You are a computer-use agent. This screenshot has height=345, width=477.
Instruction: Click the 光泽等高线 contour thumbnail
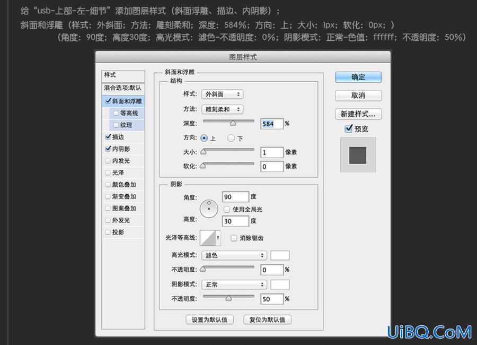click(x=208, y=238)
